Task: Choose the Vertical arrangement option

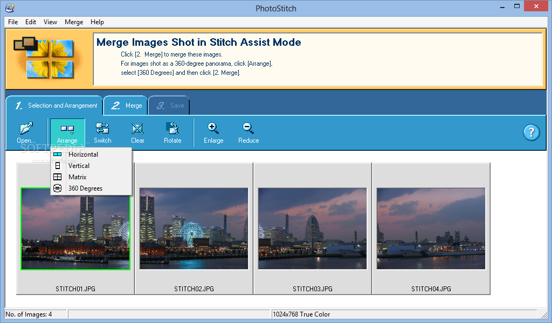Action: click(x=91, y=166)
